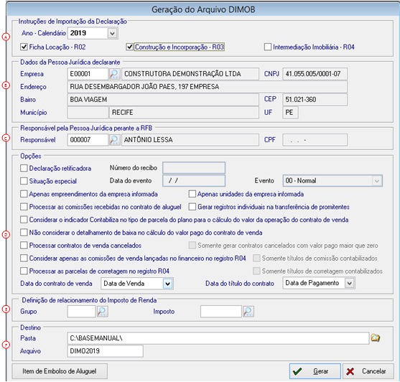Expand the Data do contrato de venda dropdown
Image resolution: width=400 pixels, height=382 pixels.
[167, 284]
